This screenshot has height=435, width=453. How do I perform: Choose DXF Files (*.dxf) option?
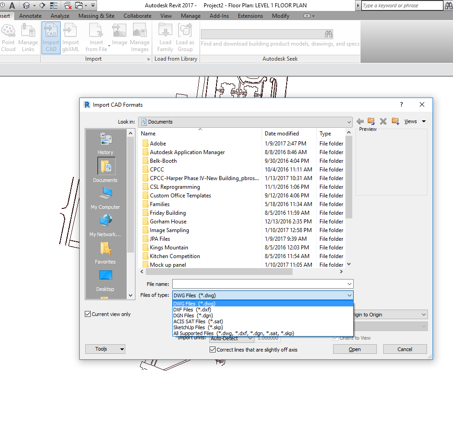tap(263, 310)
